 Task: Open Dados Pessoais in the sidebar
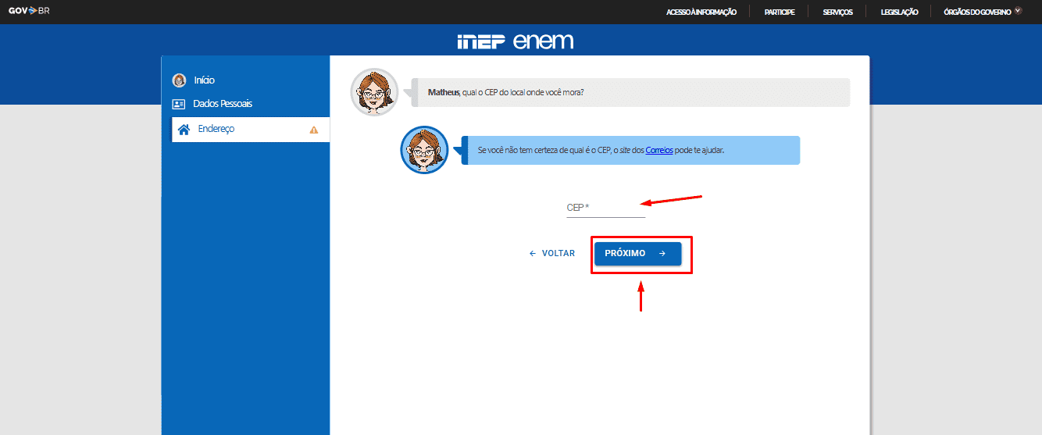pyautogui.click(x=223, y=104)
